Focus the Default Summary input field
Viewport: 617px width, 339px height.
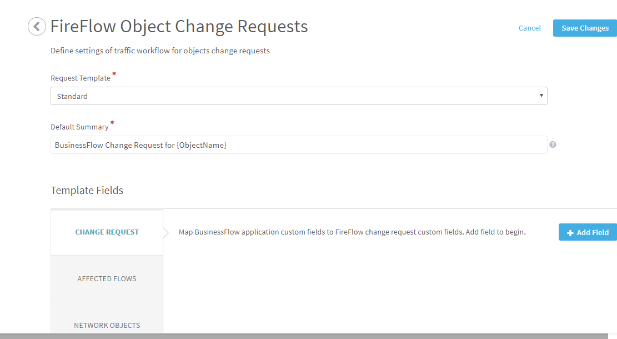tap(298, 145)
